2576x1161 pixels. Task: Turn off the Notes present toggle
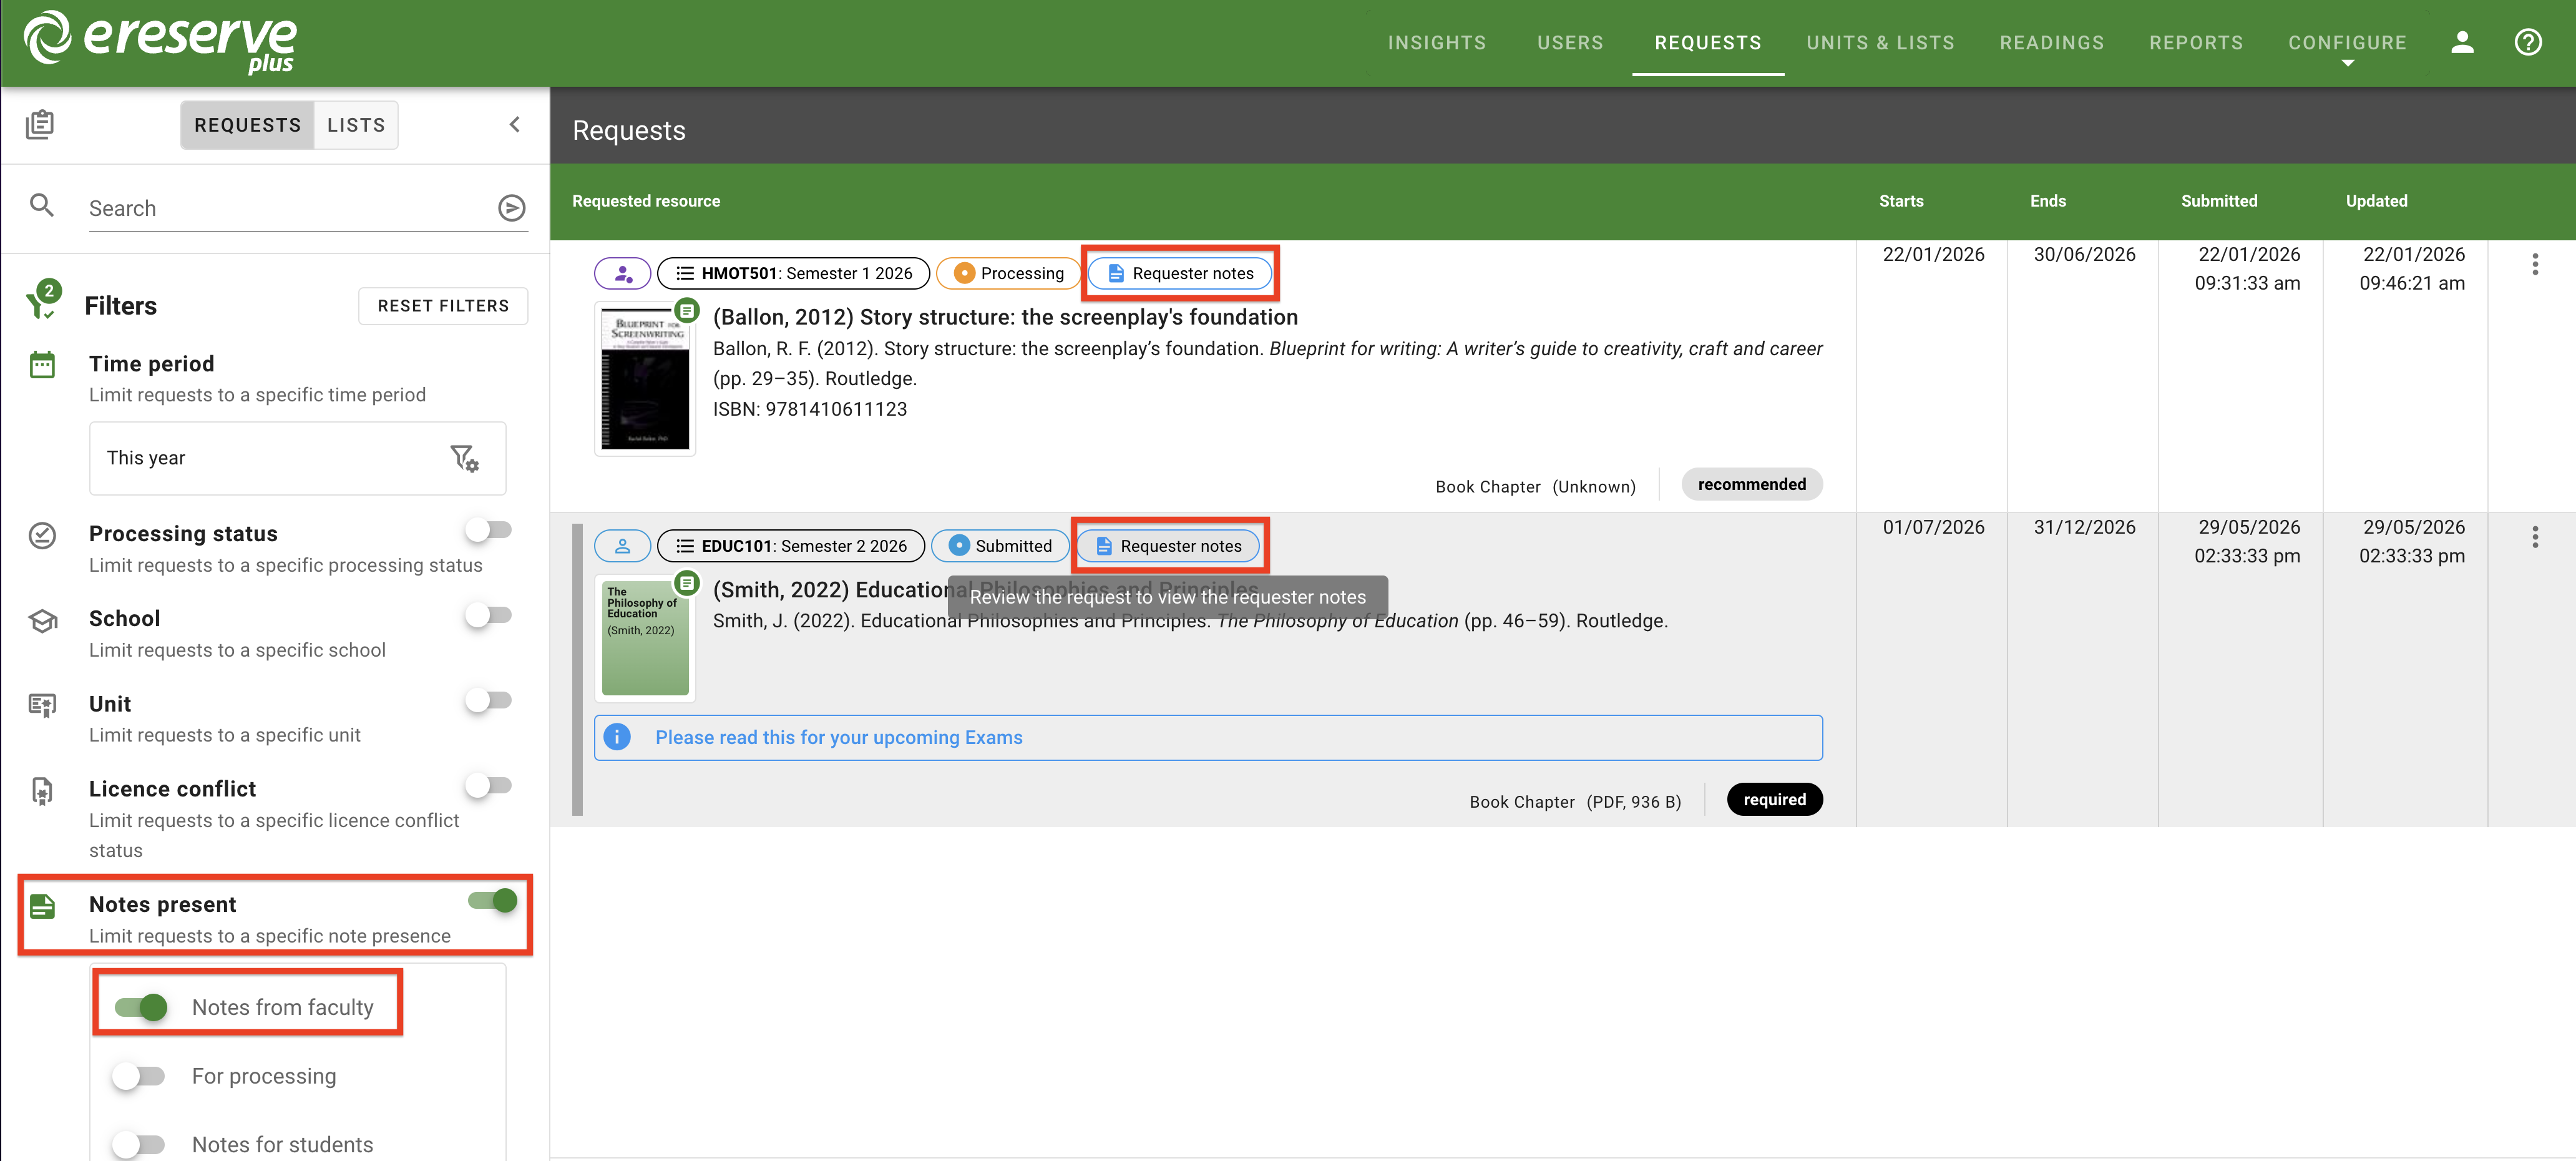click(493, 900)
